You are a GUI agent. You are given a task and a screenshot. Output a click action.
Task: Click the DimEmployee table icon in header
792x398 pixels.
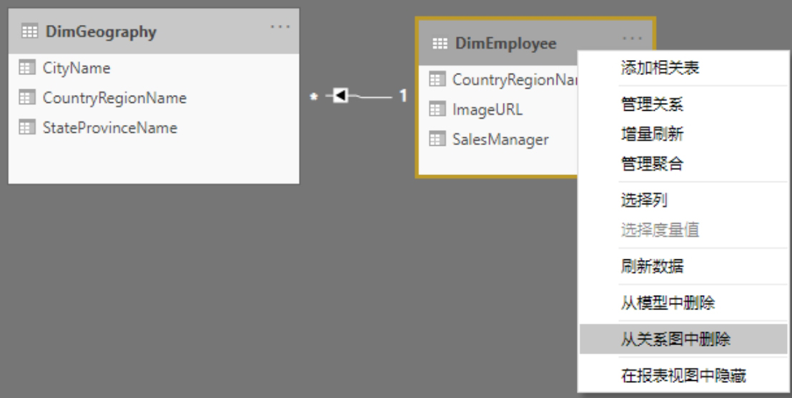tap(440, 44)
